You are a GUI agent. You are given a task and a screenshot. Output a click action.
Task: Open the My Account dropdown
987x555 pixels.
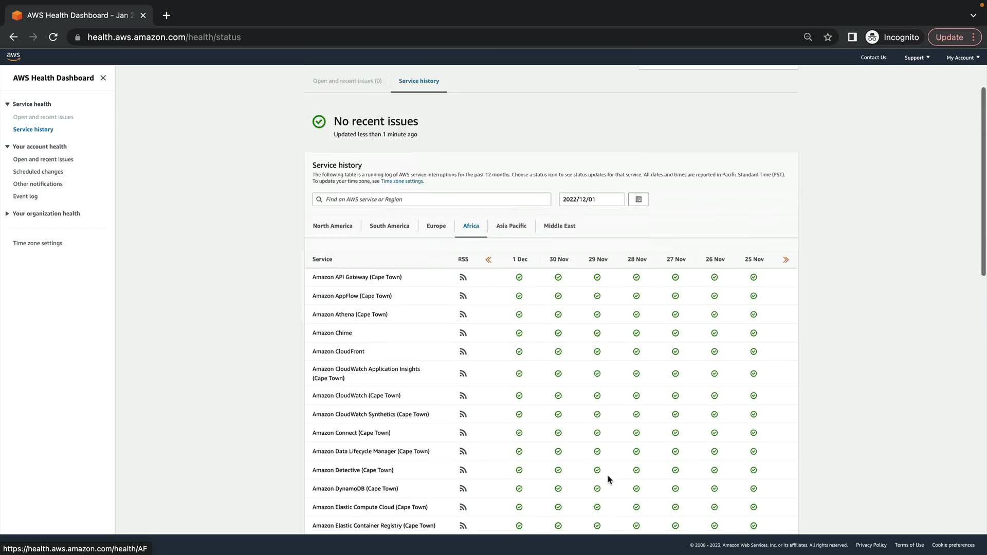click(x=963, y=58)
